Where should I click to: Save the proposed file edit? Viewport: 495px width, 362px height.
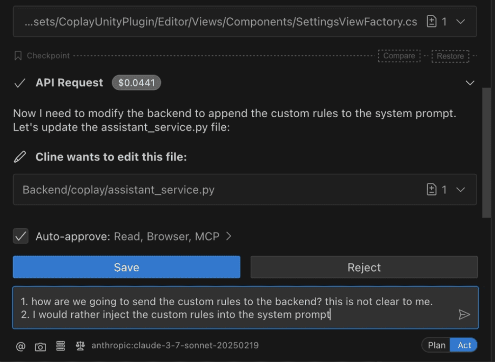tap(126, 267)
